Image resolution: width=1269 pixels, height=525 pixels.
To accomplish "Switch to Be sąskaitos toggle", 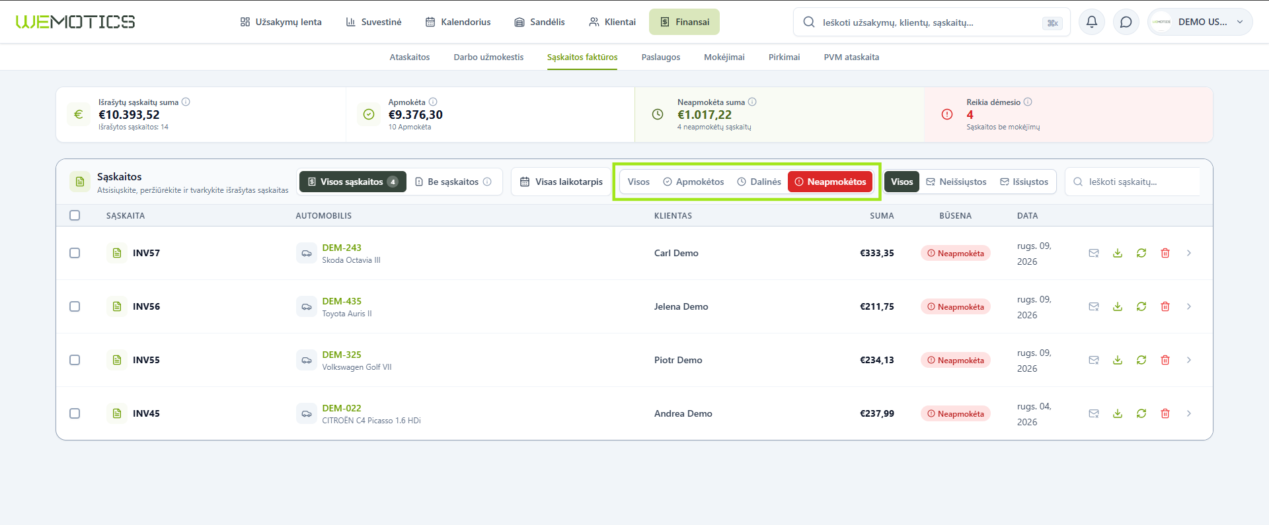I will pos(453,182).
